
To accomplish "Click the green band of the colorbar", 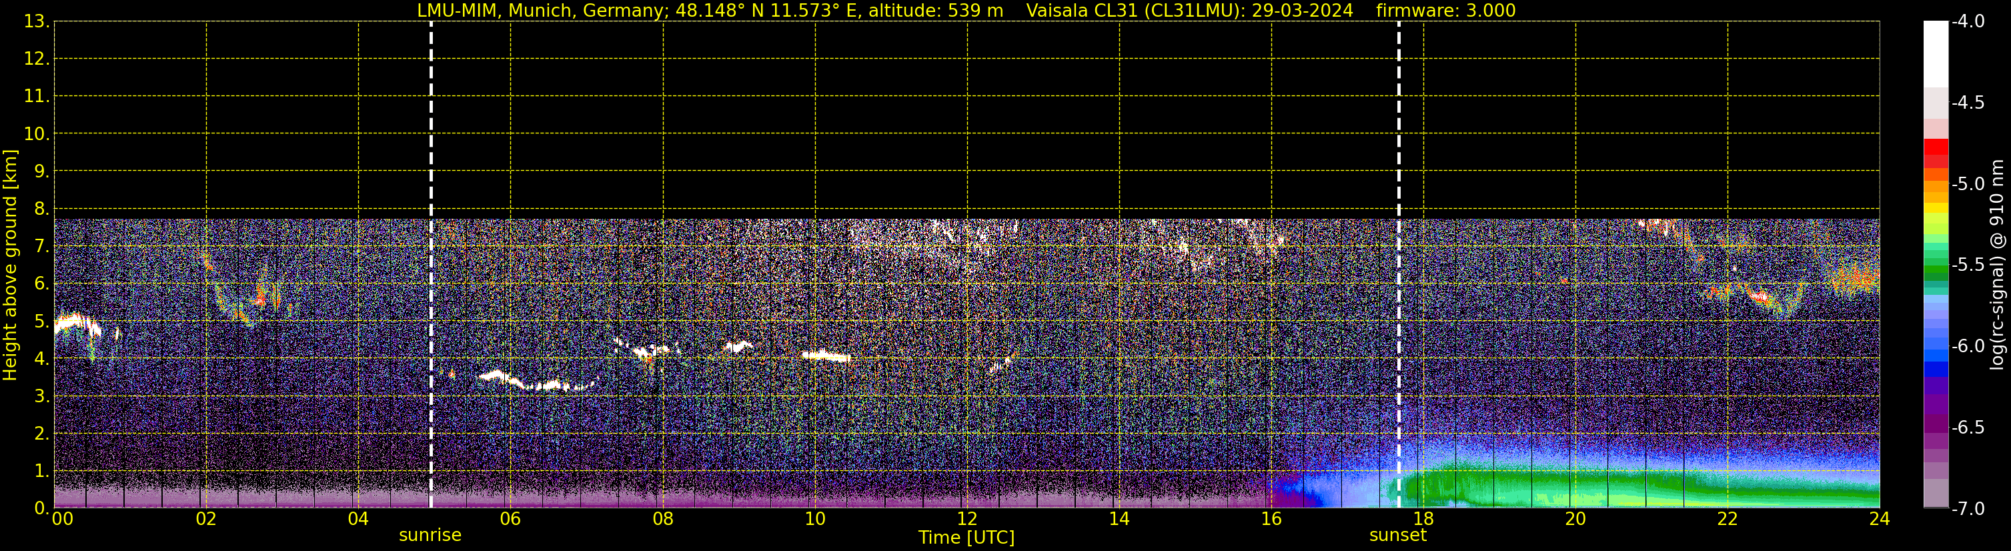I will tap(1935, 271).
